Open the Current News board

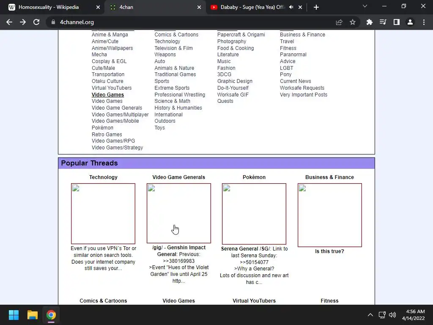coord(296,81)
